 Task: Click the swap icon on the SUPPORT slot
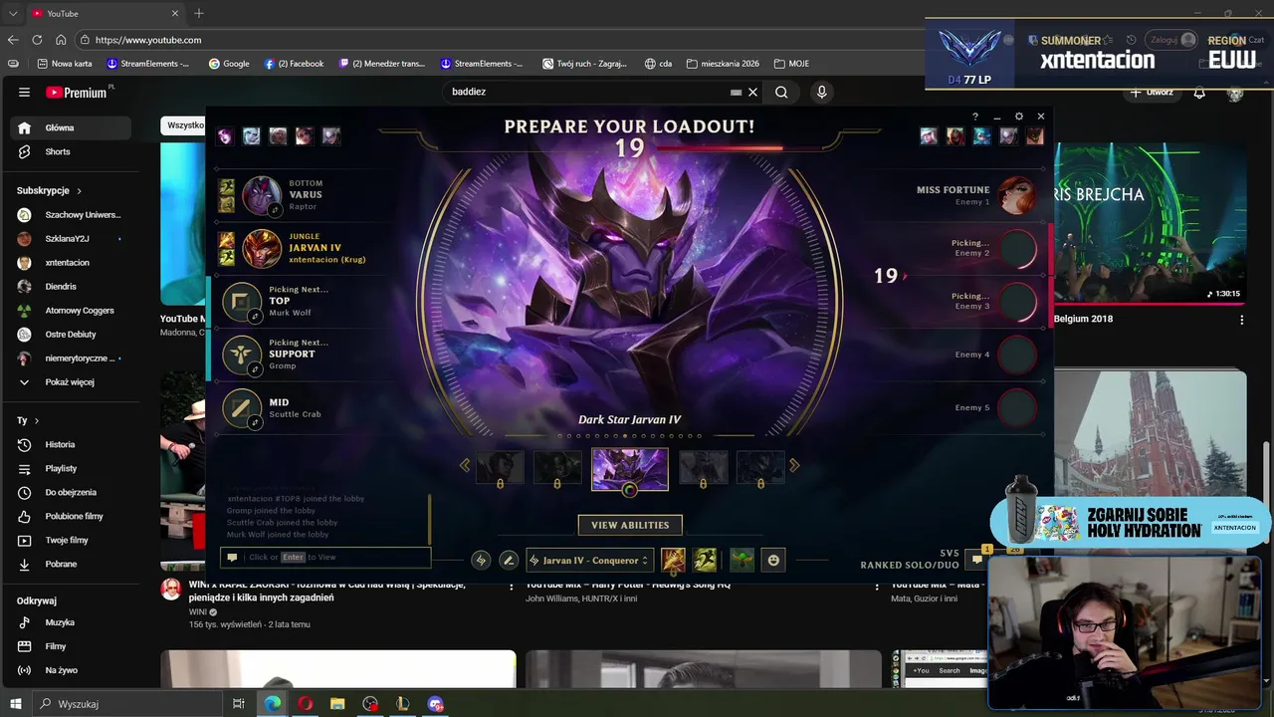point(255,369)
